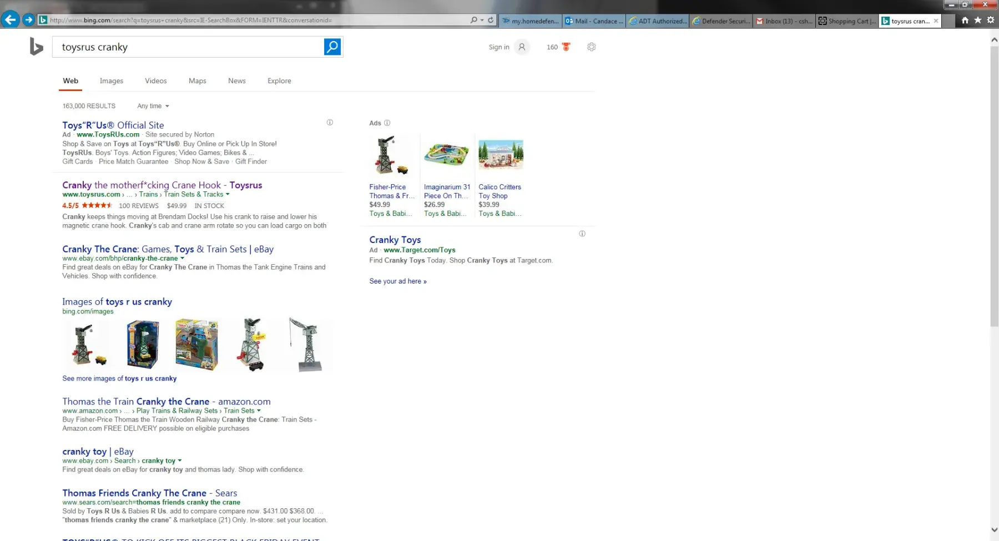Go to browser home page icon
The width and height of the screenshot is (999, 541).
pyautogui.click(x=965, y=20)
